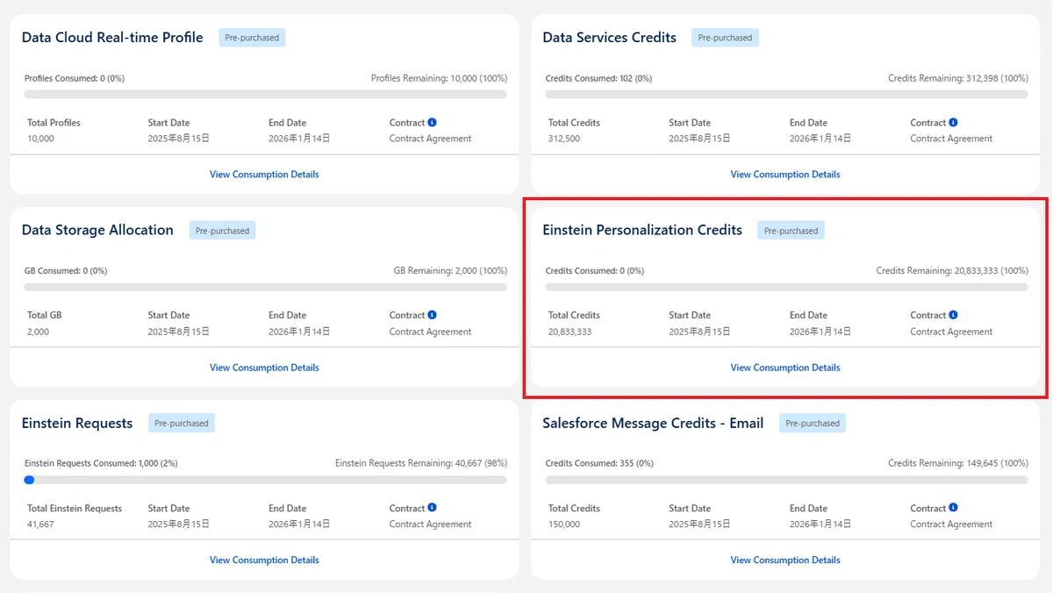This screenshot has height=593, width=1053.
Task: Click 'Credits Consumed: 355 (0%)' text
Action: tap(598, 463)
